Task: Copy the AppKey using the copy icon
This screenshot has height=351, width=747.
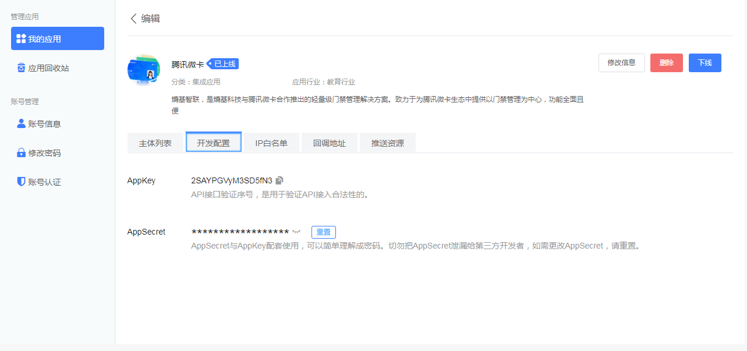Action: click(280, 180)
